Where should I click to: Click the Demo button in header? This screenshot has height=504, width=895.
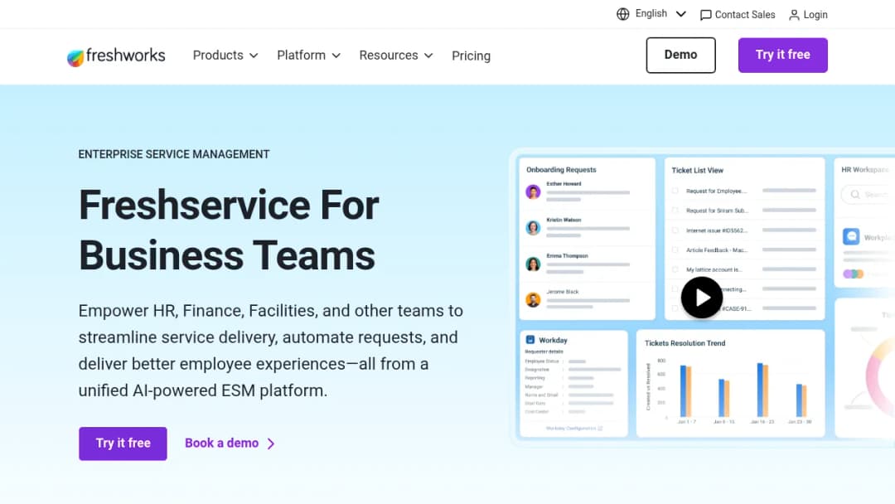coord(680,55)
